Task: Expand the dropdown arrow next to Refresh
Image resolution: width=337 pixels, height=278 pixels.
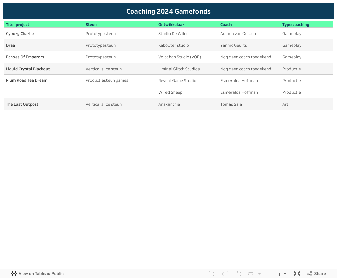Action: tap(259, 274)
